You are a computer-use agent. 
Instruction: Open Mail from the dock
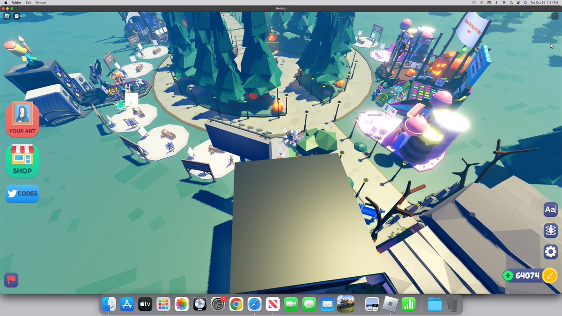(x=327, y=304)
